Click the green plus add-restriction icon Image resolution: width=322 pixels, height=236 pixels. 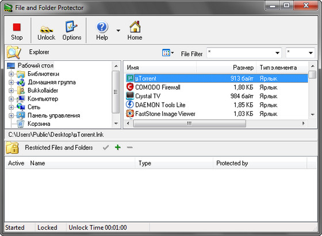[x=118, y=147]
